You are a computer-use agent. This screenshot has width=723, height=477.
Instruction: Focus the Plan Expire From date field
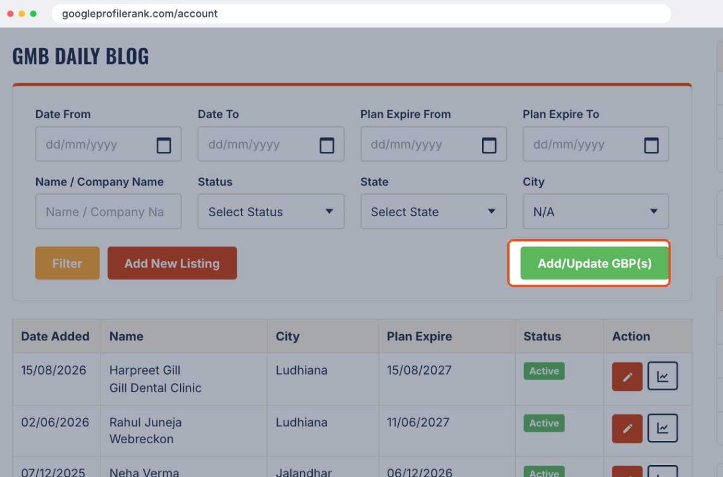(x=434, y=144)
